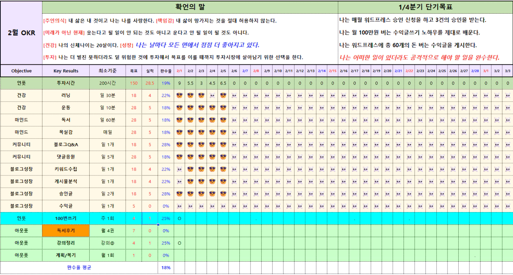Click the '2월 OKR' title cell
513x275 pixels.
22,33
